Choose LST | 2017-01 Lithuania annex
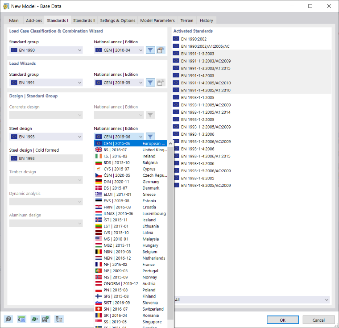The width and height of the screenshot is (339, 328). pyautogui.click(x=131, y=226)
